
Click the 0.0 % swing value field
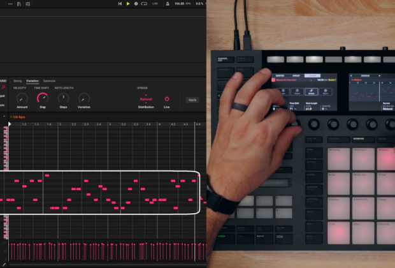pos(199,4)
